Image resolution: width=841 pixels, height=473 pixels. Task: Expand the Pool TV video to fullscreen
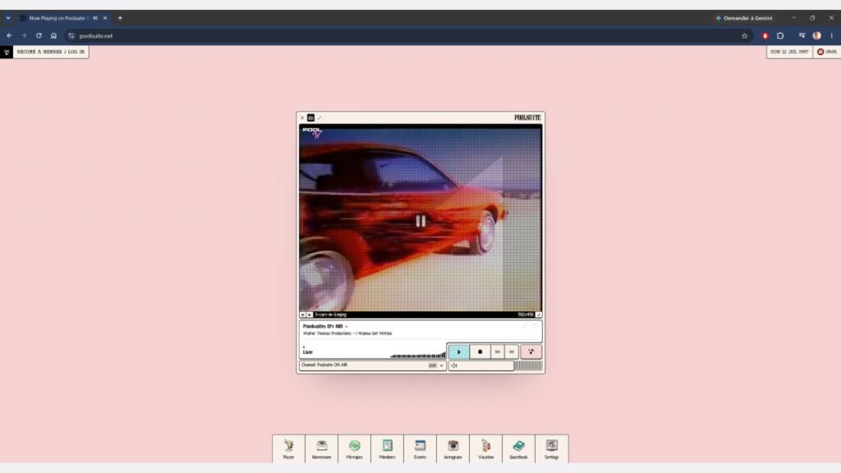tap(539, 315)
